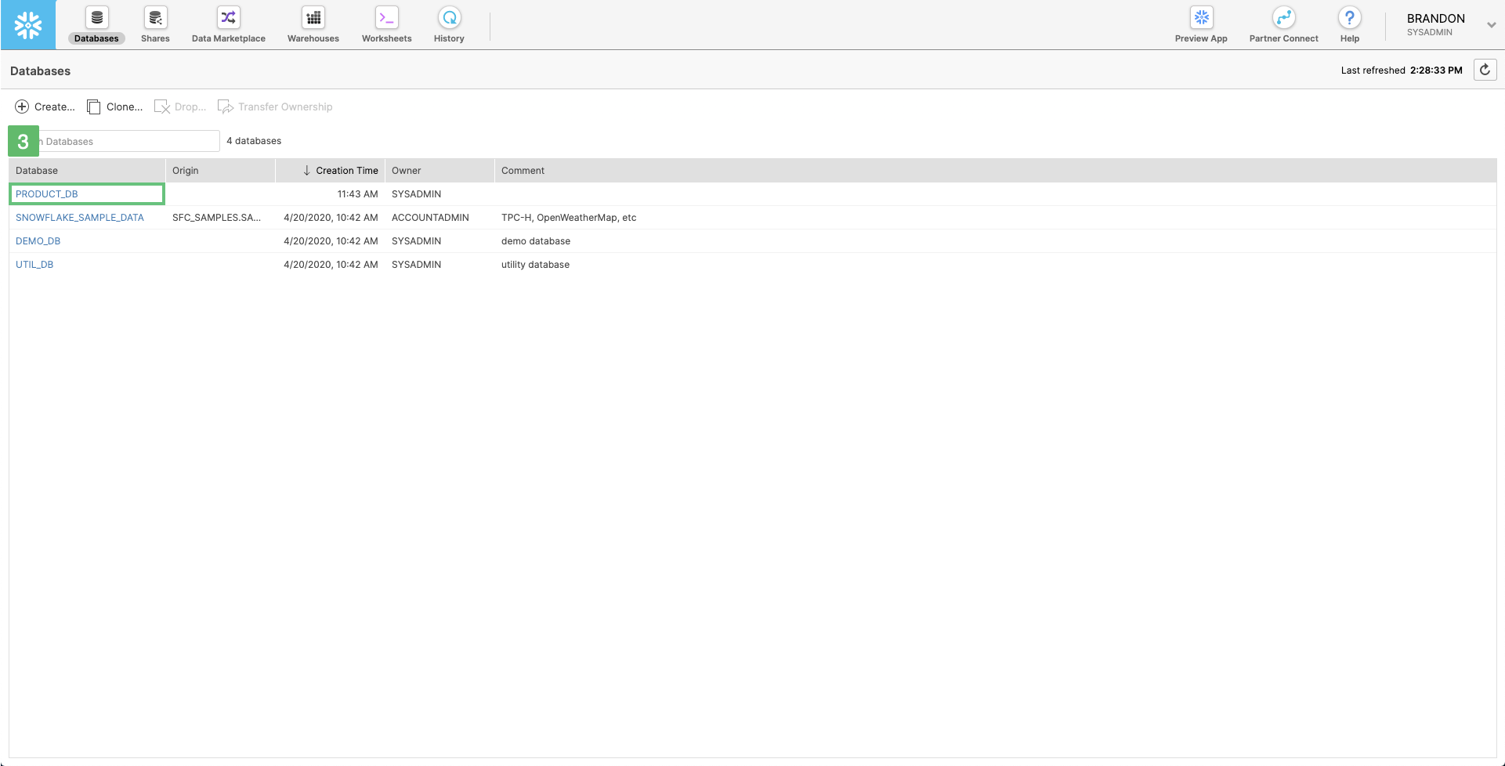
Task: Click the Transfer Ownership icon
Action: (226, 107)
